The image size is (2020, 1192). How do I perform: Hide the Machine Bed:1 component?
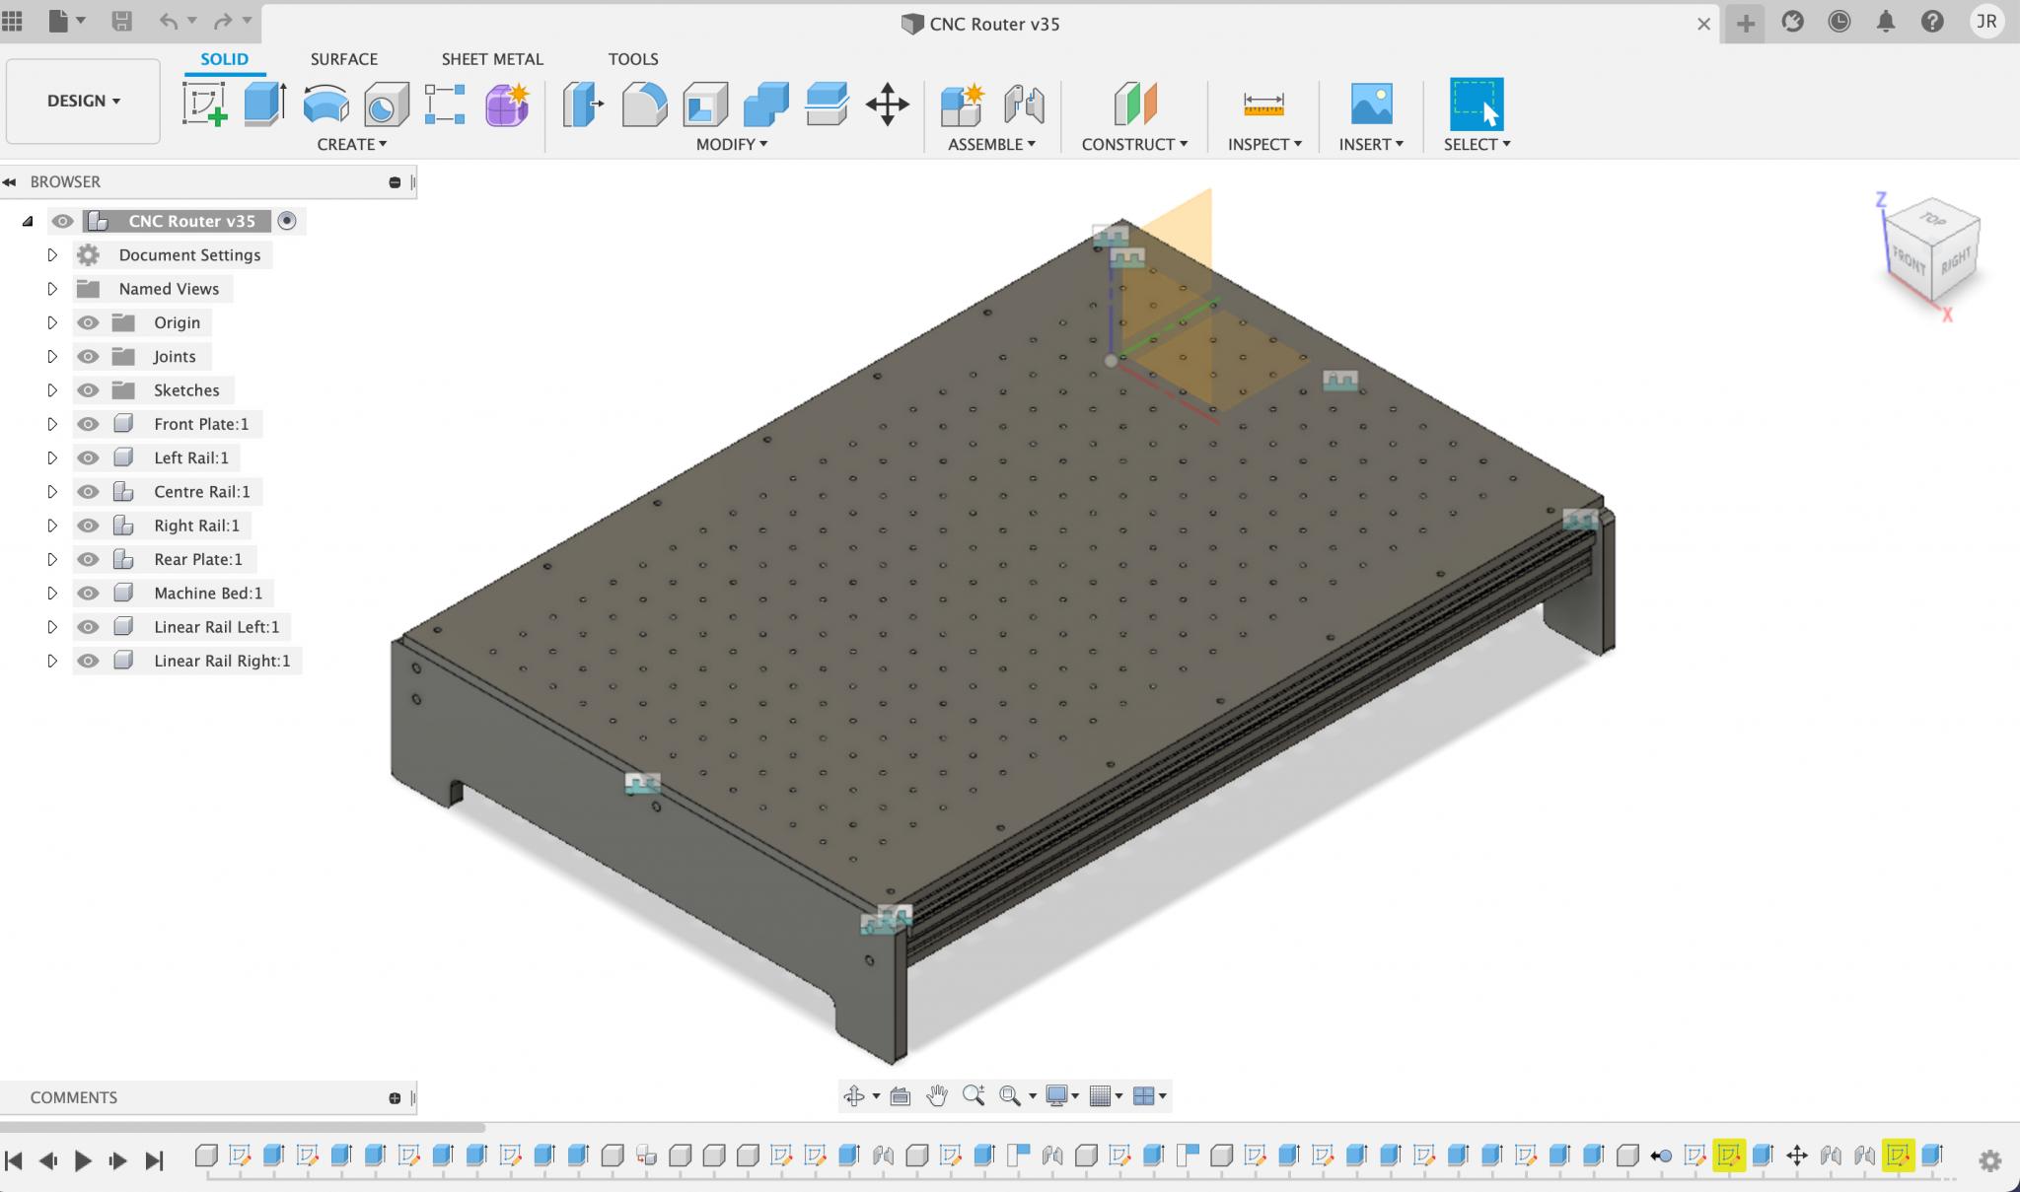pyautogui.click(x=88, y=593)
